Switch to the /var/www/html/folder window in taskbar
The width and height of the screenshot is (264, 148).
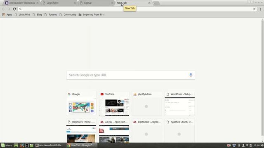pyautogui.click(x=50, y=145)
